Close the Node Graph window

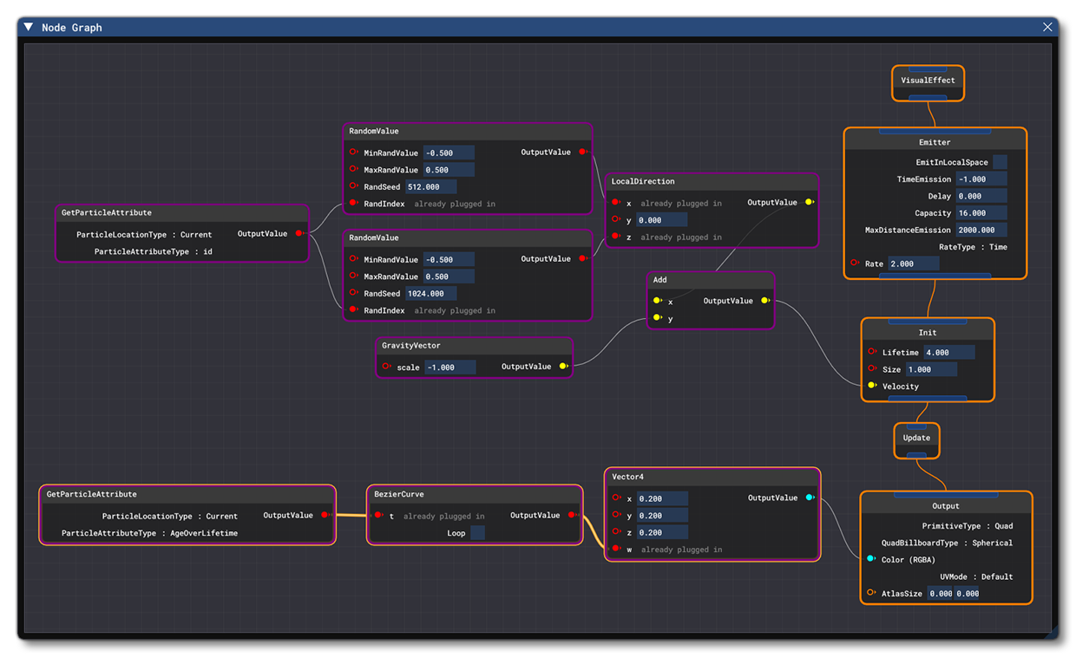coord(1047,27)
